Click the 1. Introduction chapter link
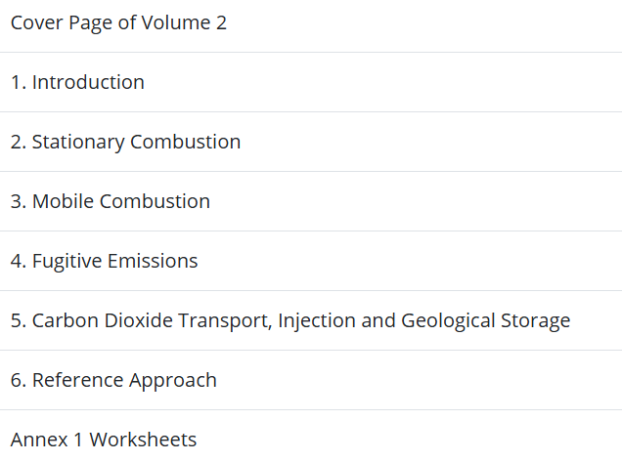 pos(77,82)
